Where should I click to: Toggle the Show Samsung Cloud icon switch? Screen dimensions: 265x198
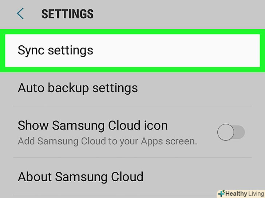231,132
